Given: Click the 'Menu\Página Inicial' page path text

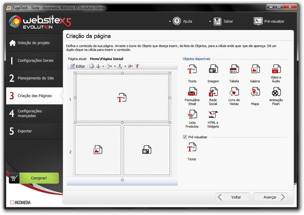Looking at the screenshot, I should (x=107, y=59).
